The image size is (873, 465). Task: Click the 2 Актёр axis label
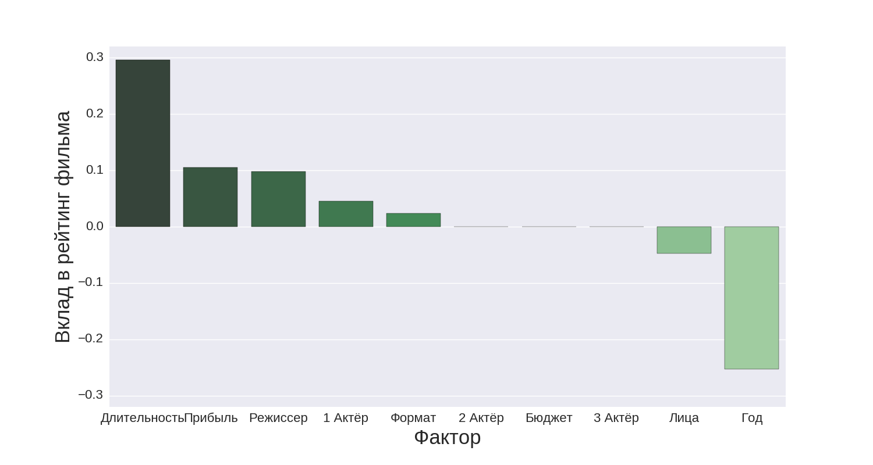481,417
